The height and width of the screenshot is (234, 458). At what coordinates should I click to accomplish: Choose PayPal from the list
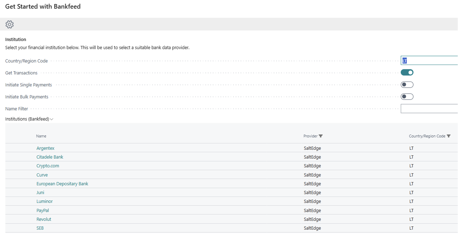(43, 210)
